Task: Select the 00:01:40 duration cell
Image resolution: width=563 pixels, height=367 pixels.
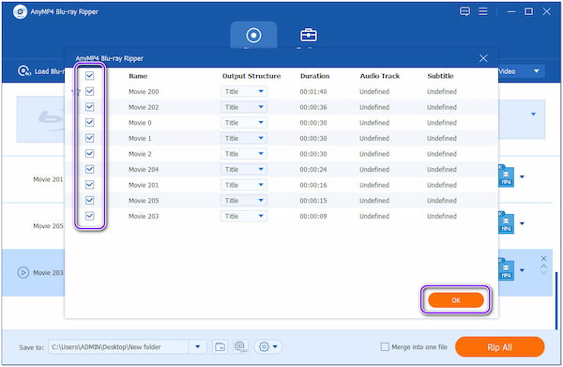Action: click(313, 92)
